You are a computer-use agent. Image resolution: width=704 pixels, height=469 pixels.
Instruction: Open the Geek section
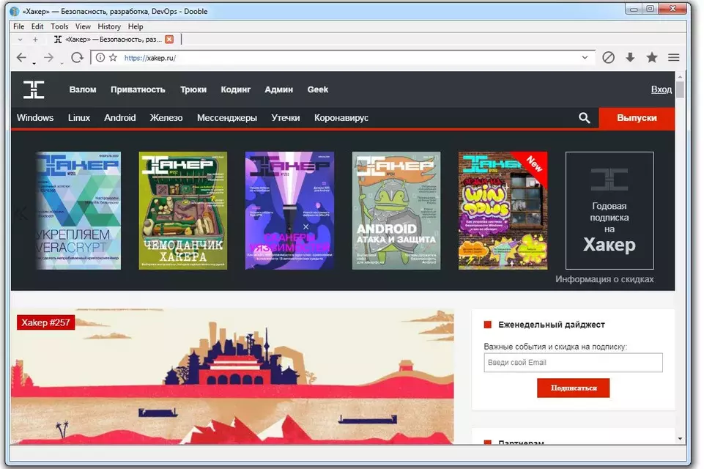pos(318,89)
